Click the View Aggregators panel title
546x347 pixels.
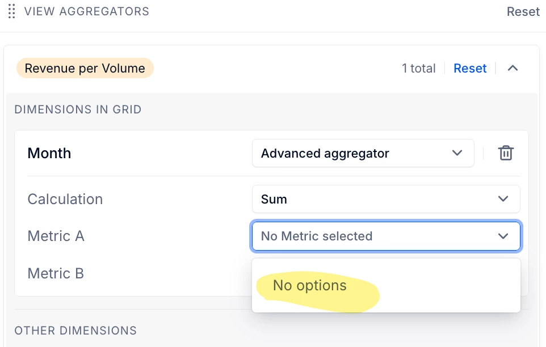pos(87,12)
